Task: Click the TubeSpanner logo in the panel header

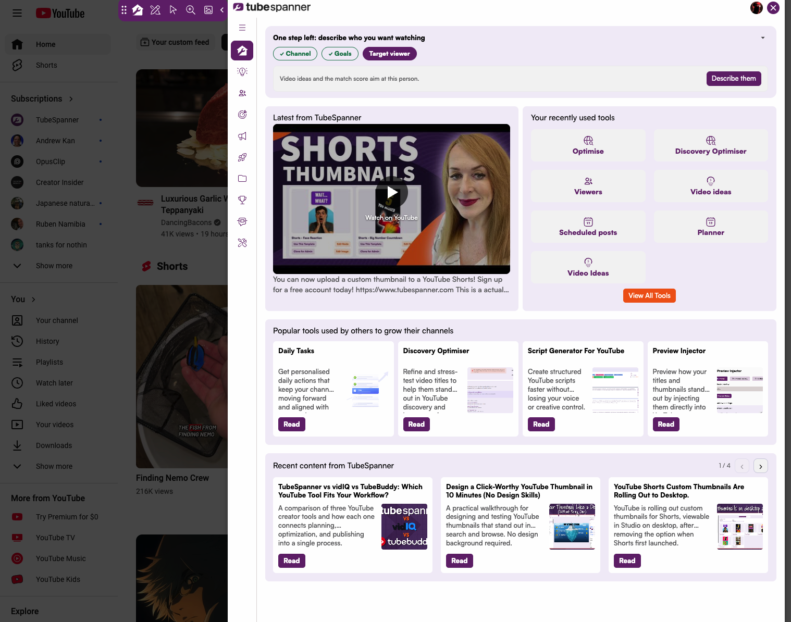Action: (x=271, y=7)
